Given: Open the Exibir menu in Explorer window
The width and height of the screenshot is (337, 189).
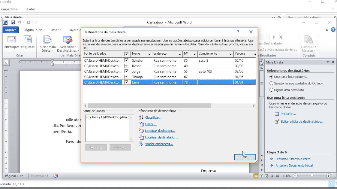Looking at the screenshot, I should point(31,9).
